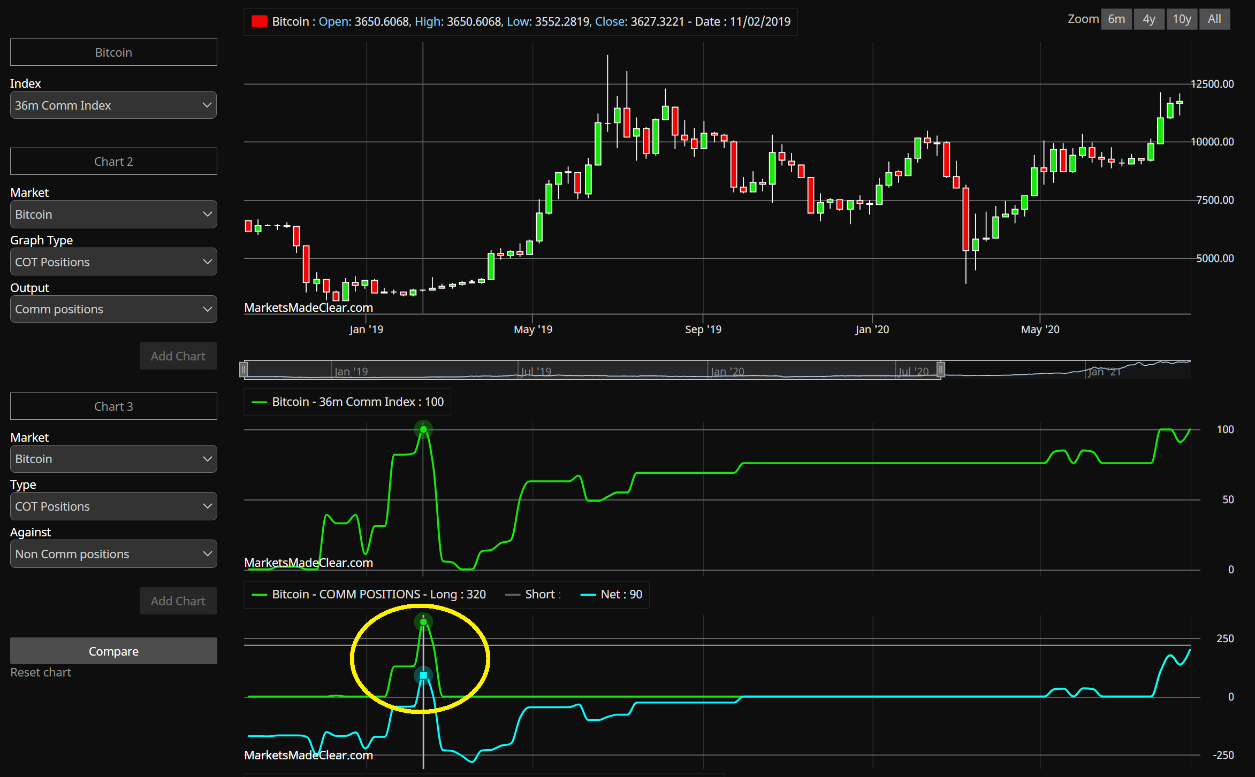The image size is (1255, 777).
Task: Click the May '19 date label
Action: tap(533, 329)
